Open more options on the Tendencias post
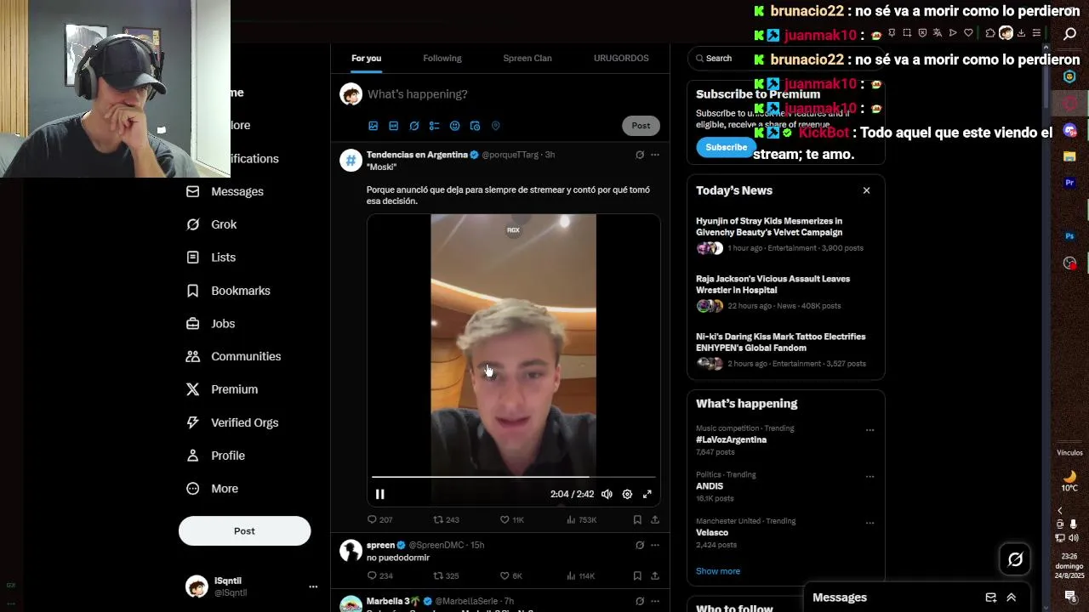 [x=655, y=155]
